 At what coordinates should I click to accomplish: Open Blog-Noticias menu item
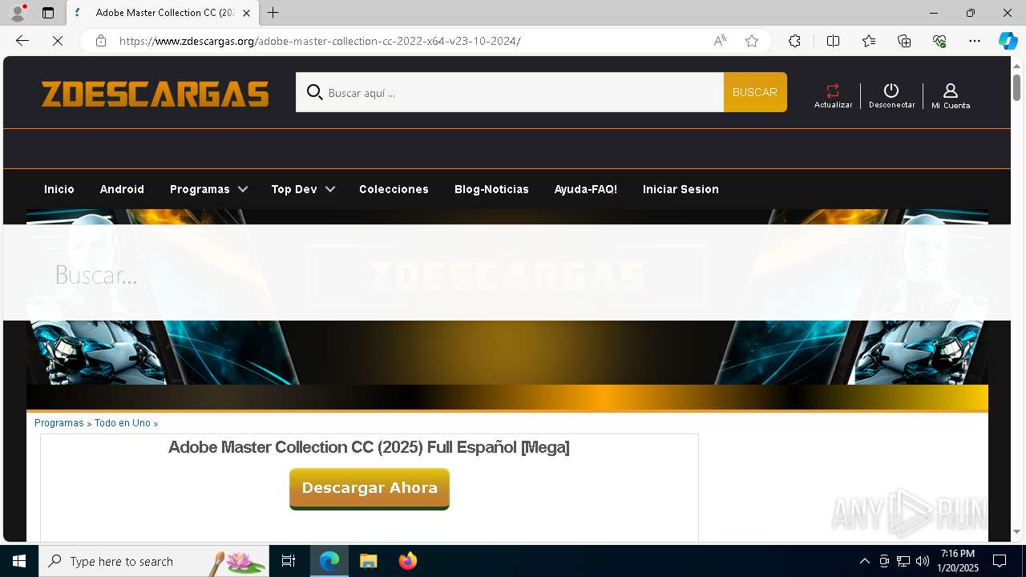pos(491,189)
